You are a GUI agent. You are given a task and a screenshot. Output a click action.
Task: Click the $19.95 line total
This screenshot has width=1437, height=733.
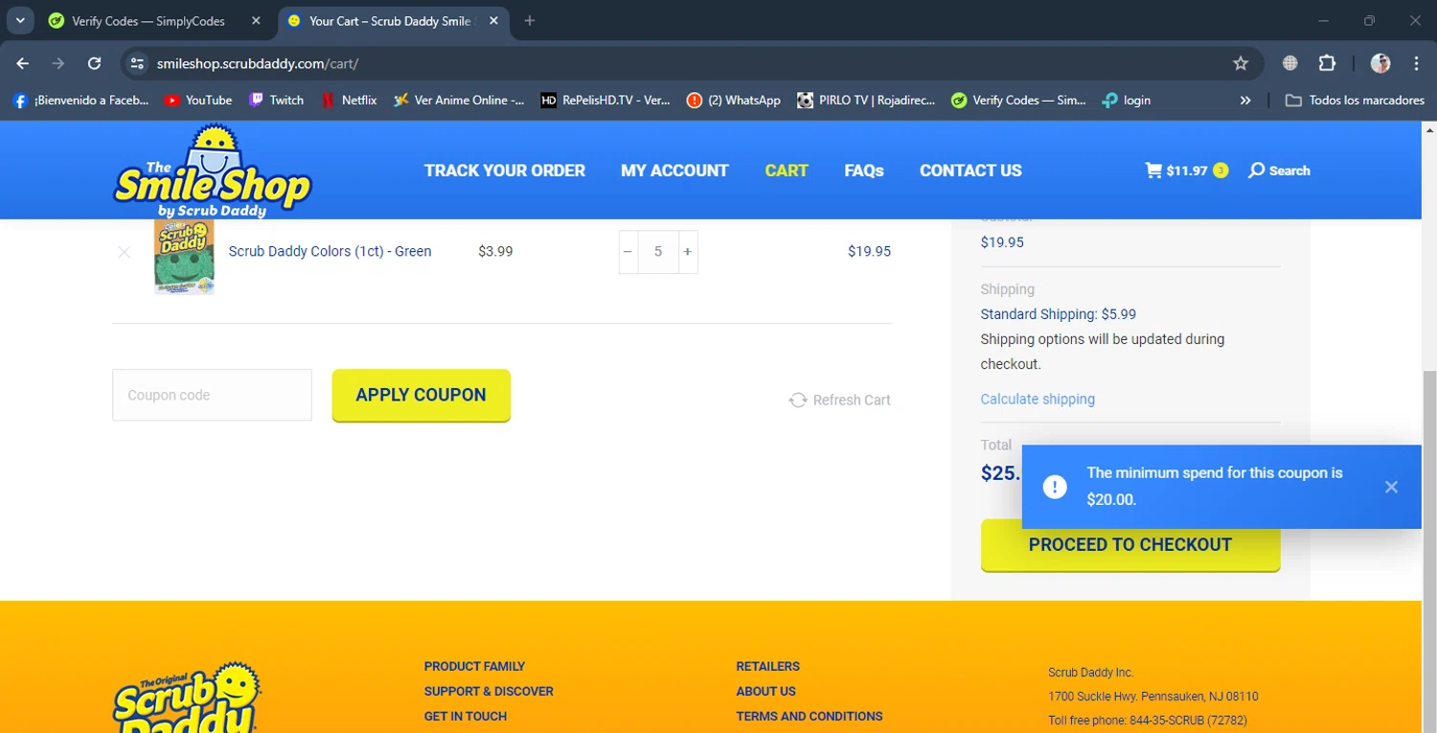coord(869,251)
